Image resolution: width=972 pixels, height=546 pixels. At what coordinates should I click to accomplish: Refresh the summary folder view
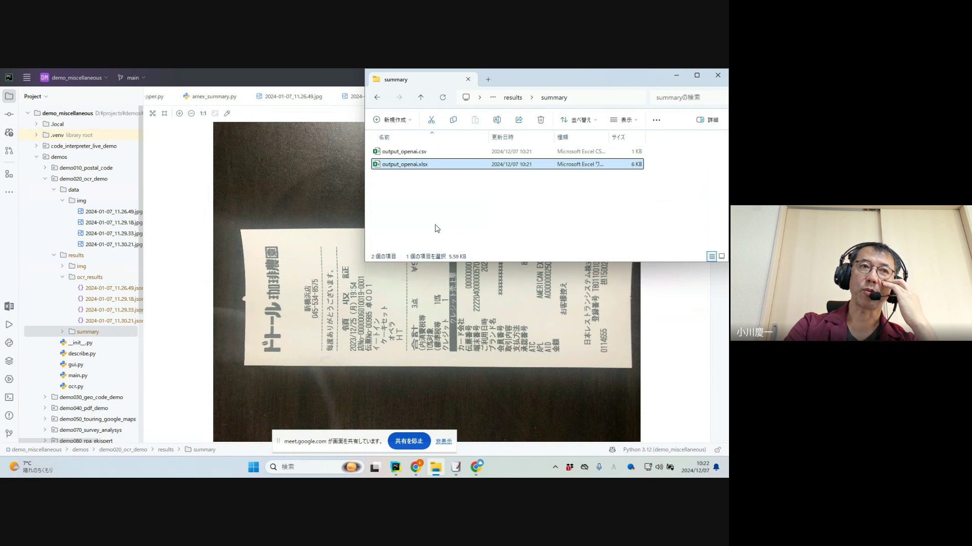pyautogui.click(x=442, y=98)
